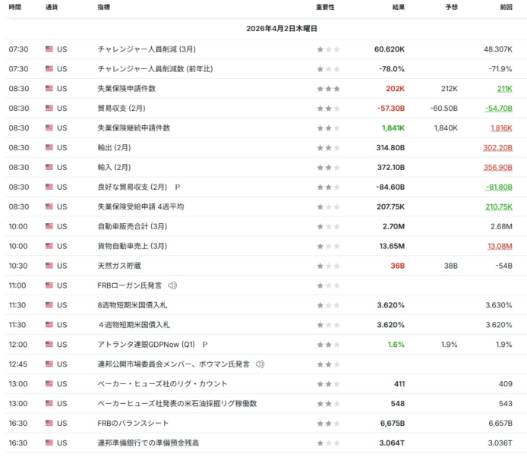Click the 時間 column header
This screenshot has width=527, height=460.
pos(15,7)
